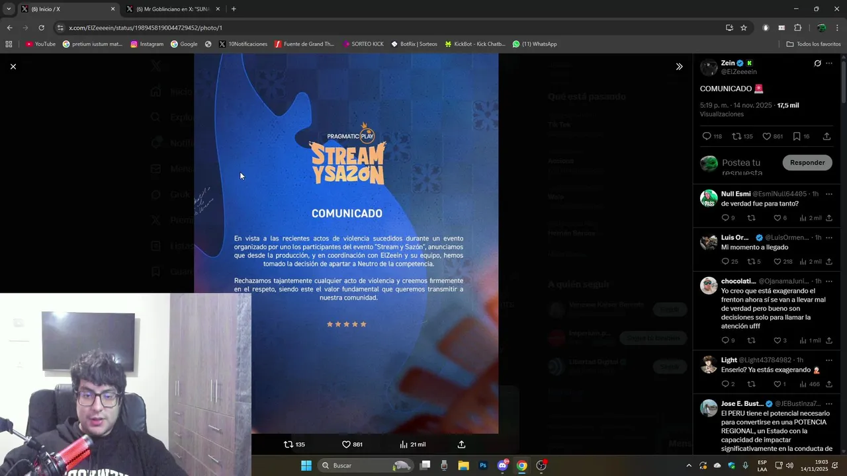This screenshot has height=476, width=847.
Task: Reply to chocolati...'s comment
Action: (728, 340)
